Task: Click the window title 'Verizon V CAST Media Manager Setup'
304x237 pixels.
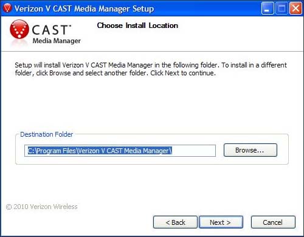Action: (x=84, y=9)
